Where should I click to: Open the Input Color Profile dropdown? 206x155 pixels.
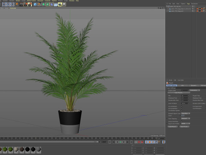(x=186, y=124)
